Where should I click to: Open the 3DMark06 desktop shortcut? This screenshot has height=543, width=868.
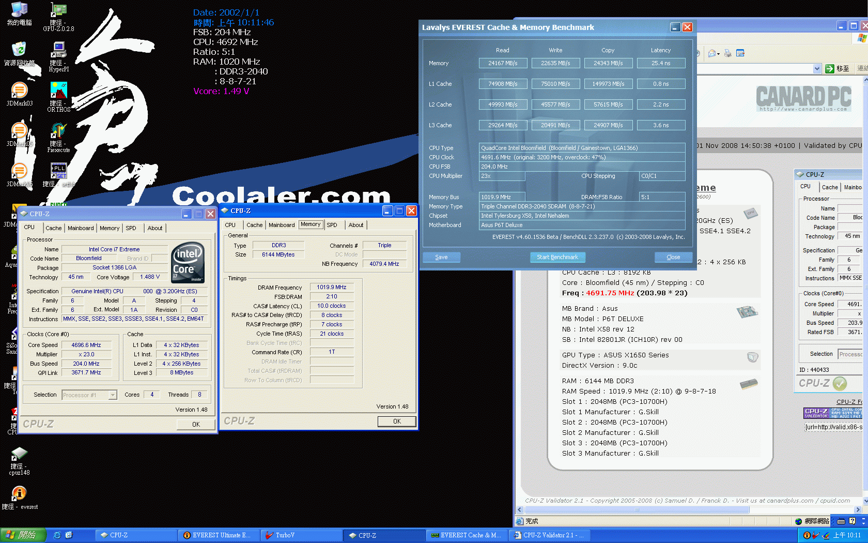19,175
